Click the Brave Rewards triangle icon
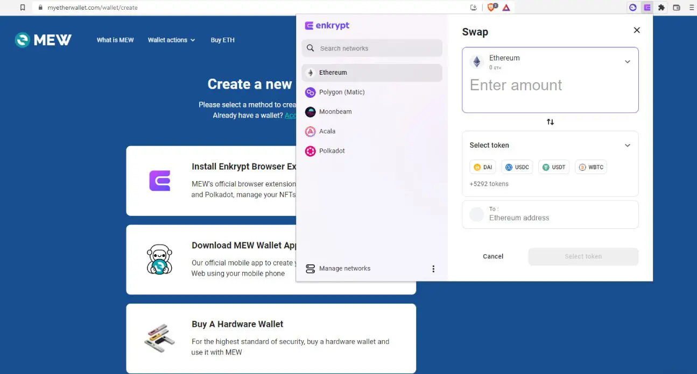The height and width of the screenshot is (374, 697). tap(506, 8)
